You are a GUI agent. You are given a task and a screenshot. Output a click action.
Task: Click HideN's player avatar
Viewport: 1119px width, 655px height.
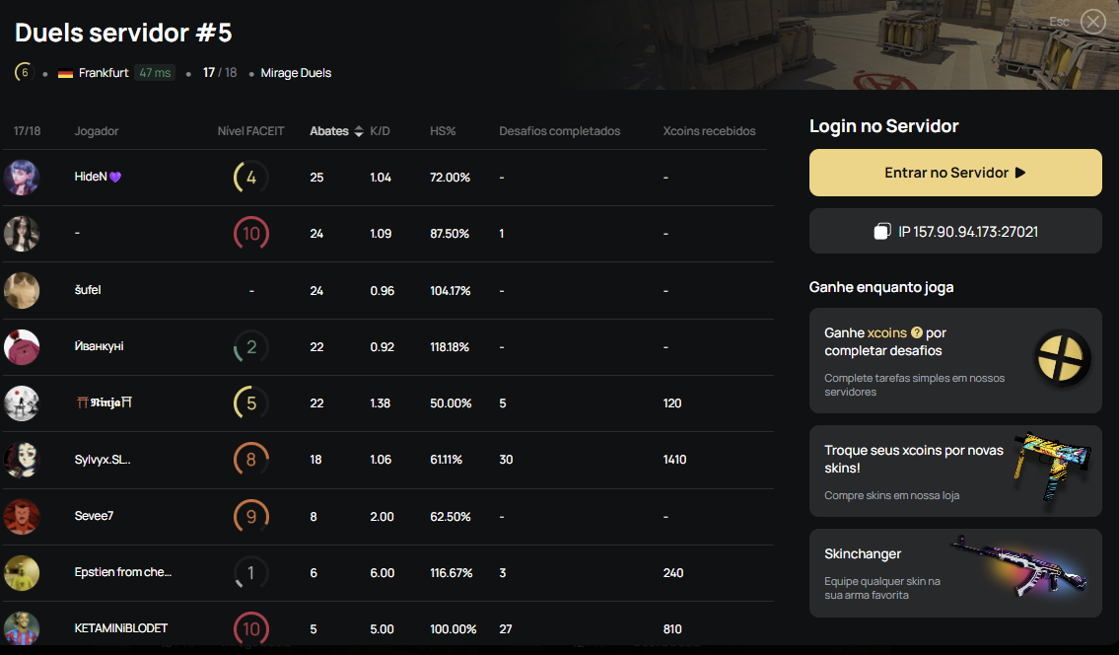tap(22, 178)
